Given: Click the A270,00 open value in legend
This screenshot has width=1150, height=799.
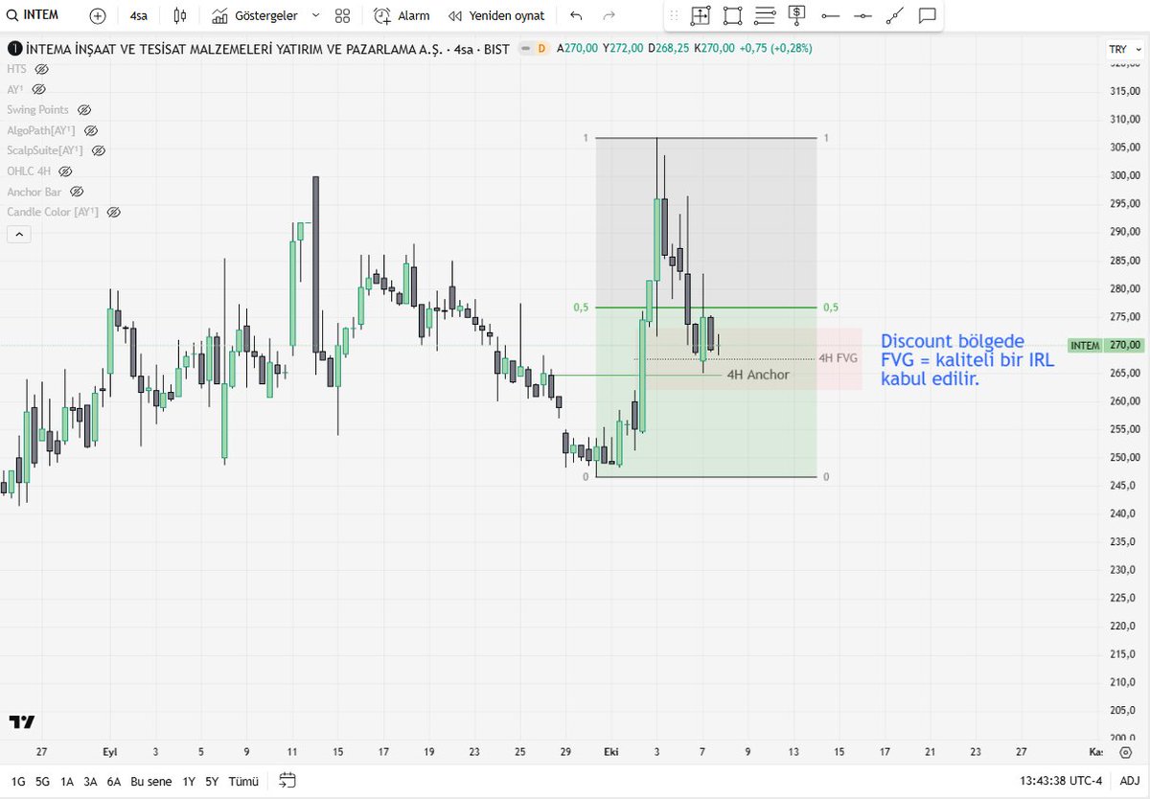Looking at the screenshot, I should pyautogui.click(x=578, y=49).
